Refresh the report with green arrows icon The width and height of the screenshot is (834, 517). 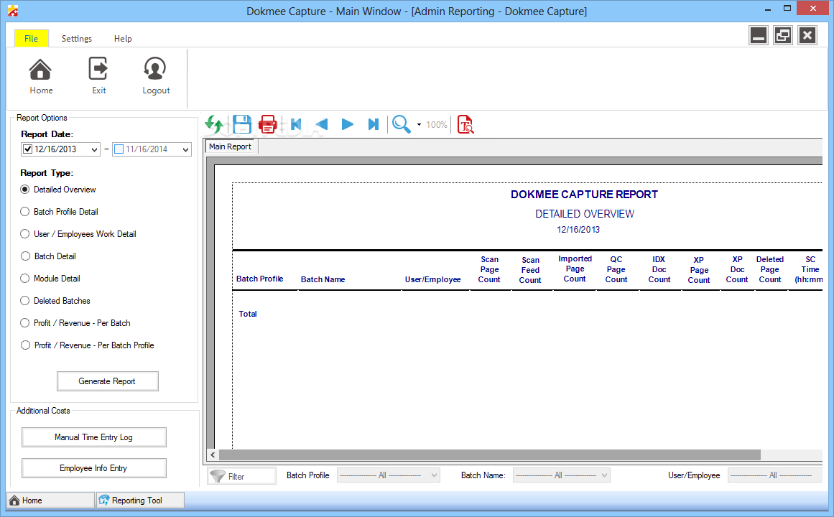point(214,124)
